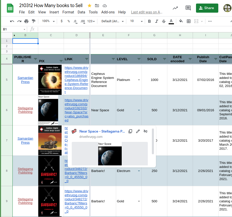The image size is (232, 217).
Task: Decrease decimal places
Action: [76, 21]
